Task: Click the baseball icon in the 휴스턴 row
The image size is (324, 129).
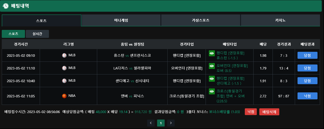Action: point(64,55)
